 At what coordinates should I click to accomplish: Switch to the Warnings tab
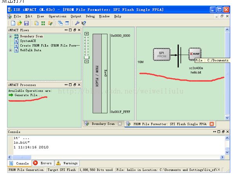click(x=67, y=163)
